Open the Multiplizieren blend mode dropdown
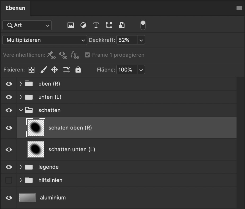 (45, 40)
